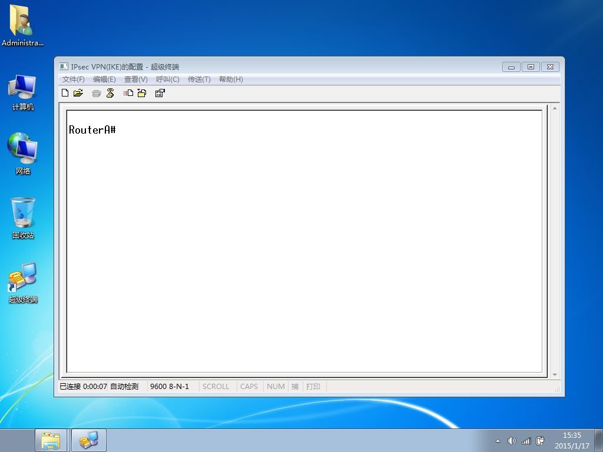Click the Send file toolbar icon
This screenshot has width=603, height=452.
pos(128,93)
